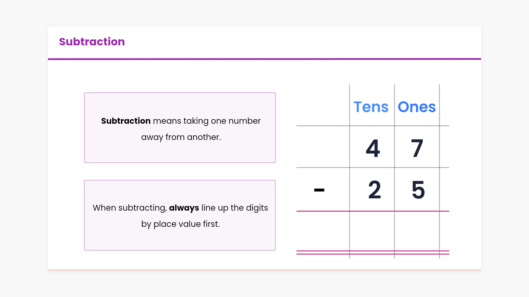Click the empty tens answer cell

[x=372, y=231]
